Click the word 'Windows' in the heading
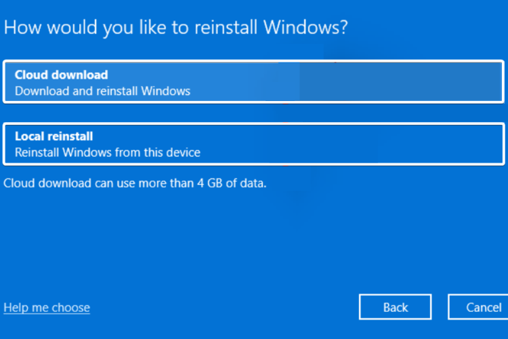Image resolution: width=508 pixels, height=339 pixels. (310, 28)
